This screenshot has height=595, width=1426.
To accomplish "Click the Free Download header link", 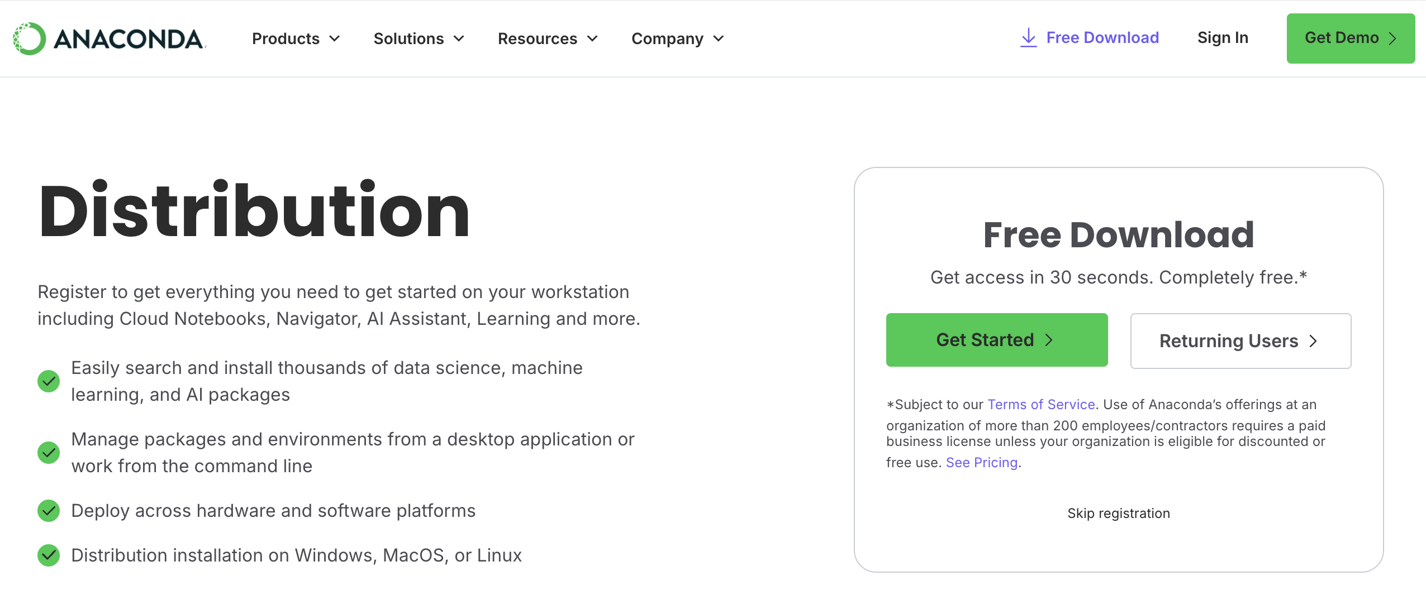I will 1090,37.
